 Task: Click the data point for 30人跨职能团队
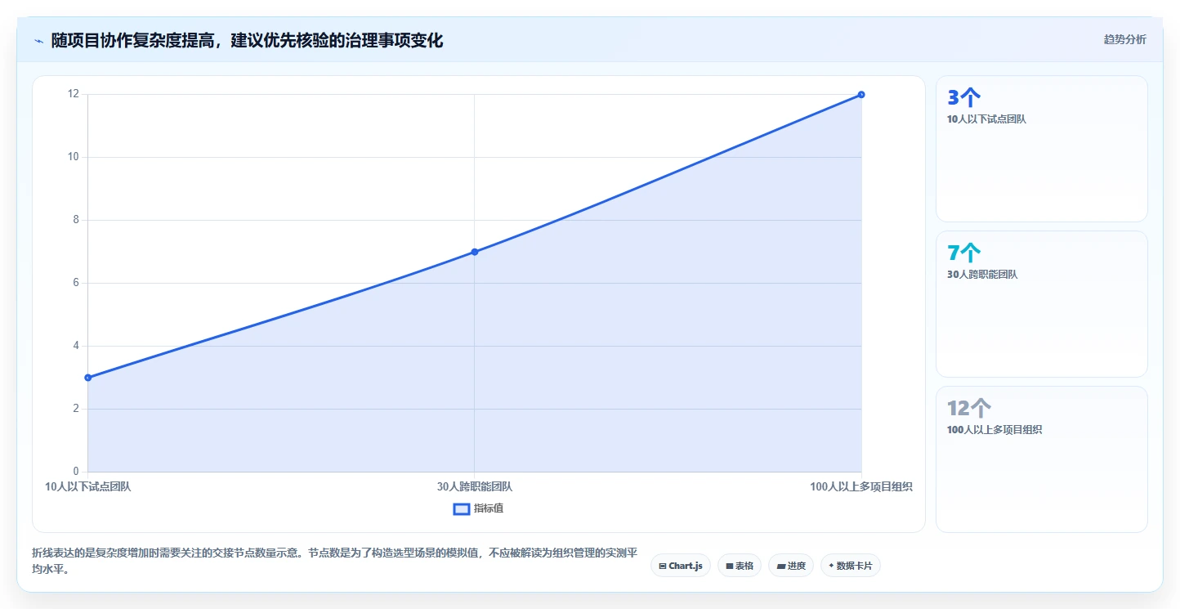point(475,252)
